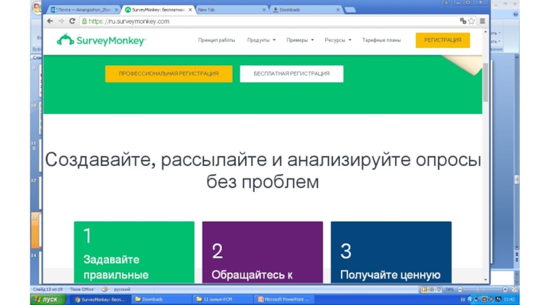Click blue card 3 Получайте ценную
This screenshot has height=305, width=543.
pos(391,252)
